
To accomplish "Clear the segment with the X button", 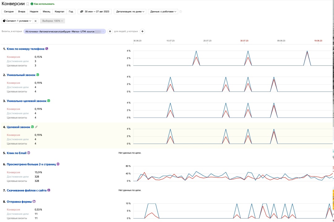I will click(x=36, y=21).
